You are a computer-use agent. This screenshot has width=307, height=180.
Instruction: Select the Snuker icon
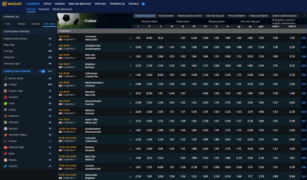6,141
